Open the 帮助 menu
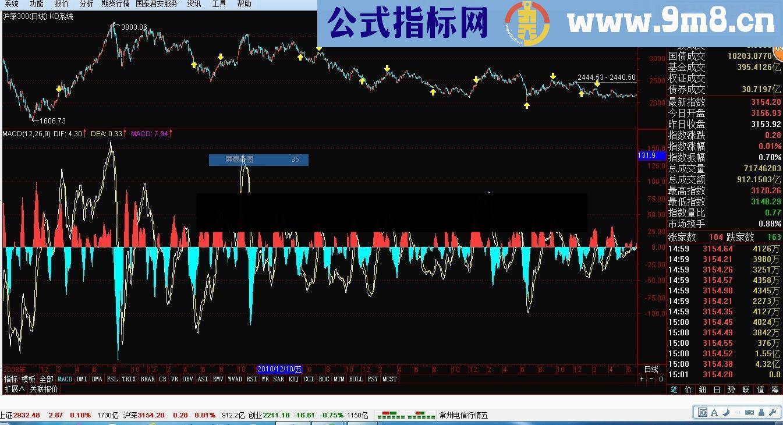Screen dimensions: 783x425 click(x=245, y=3)
